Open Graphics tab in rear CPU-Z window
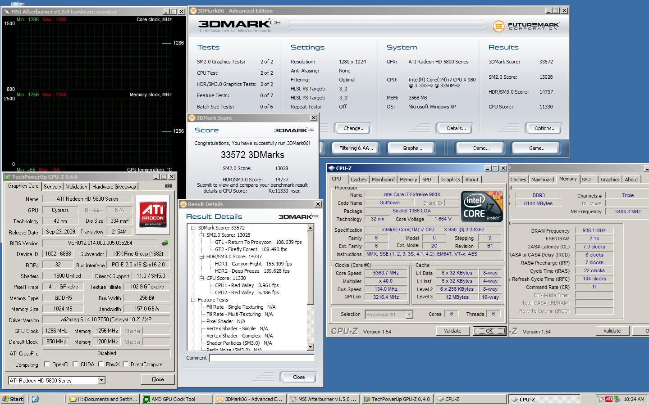Viewport: 649px width, 405px height. (610, 180)
